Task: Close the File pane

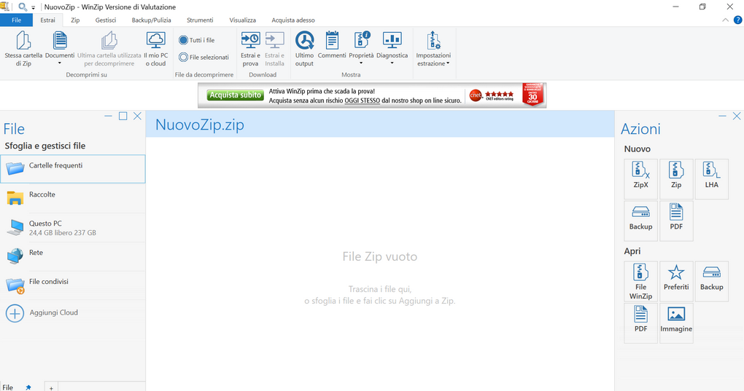Action: [x=138, y=116]
